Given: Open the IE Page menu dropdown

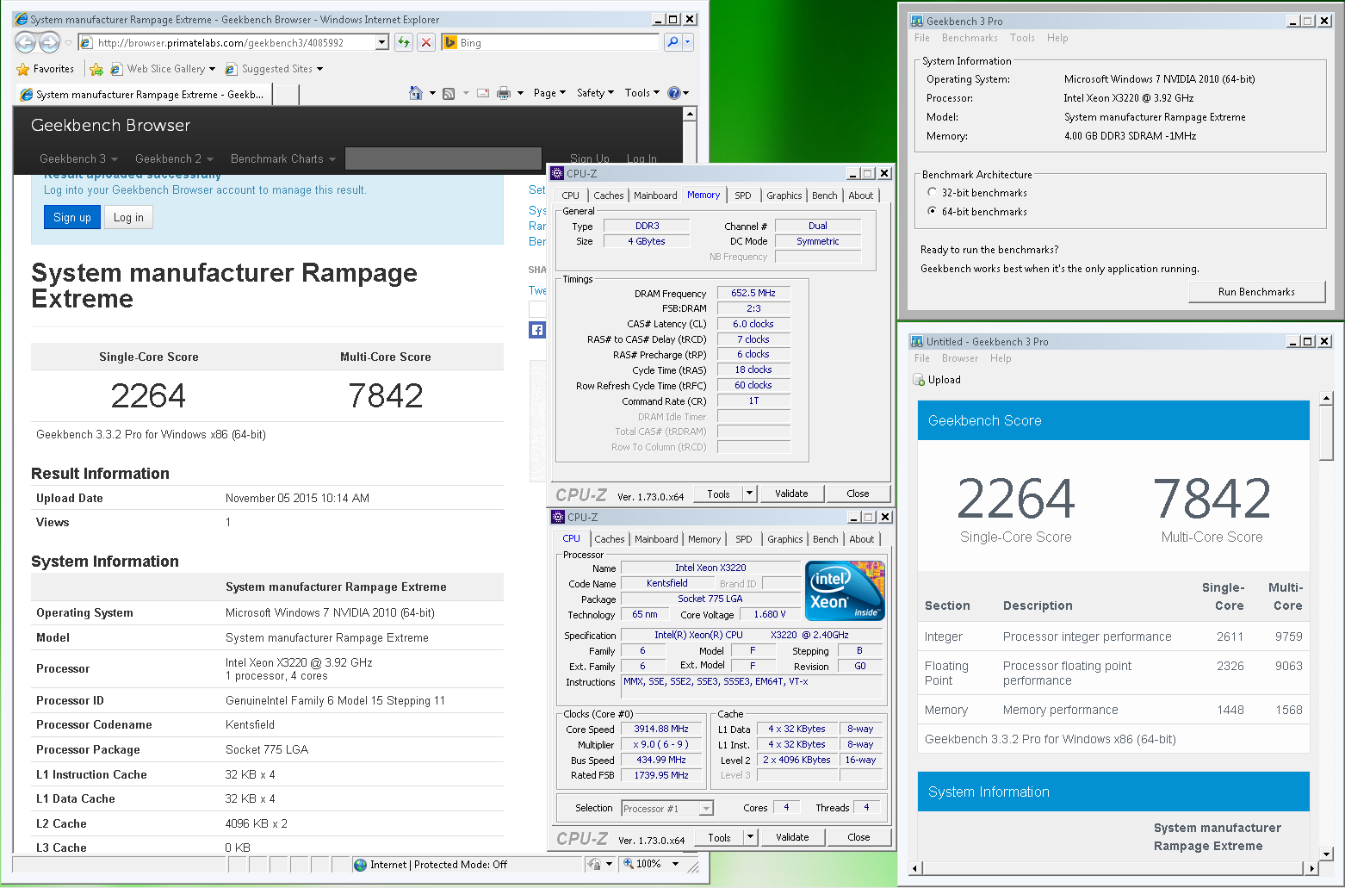Looking at the screenshot, I should [549, 93].
